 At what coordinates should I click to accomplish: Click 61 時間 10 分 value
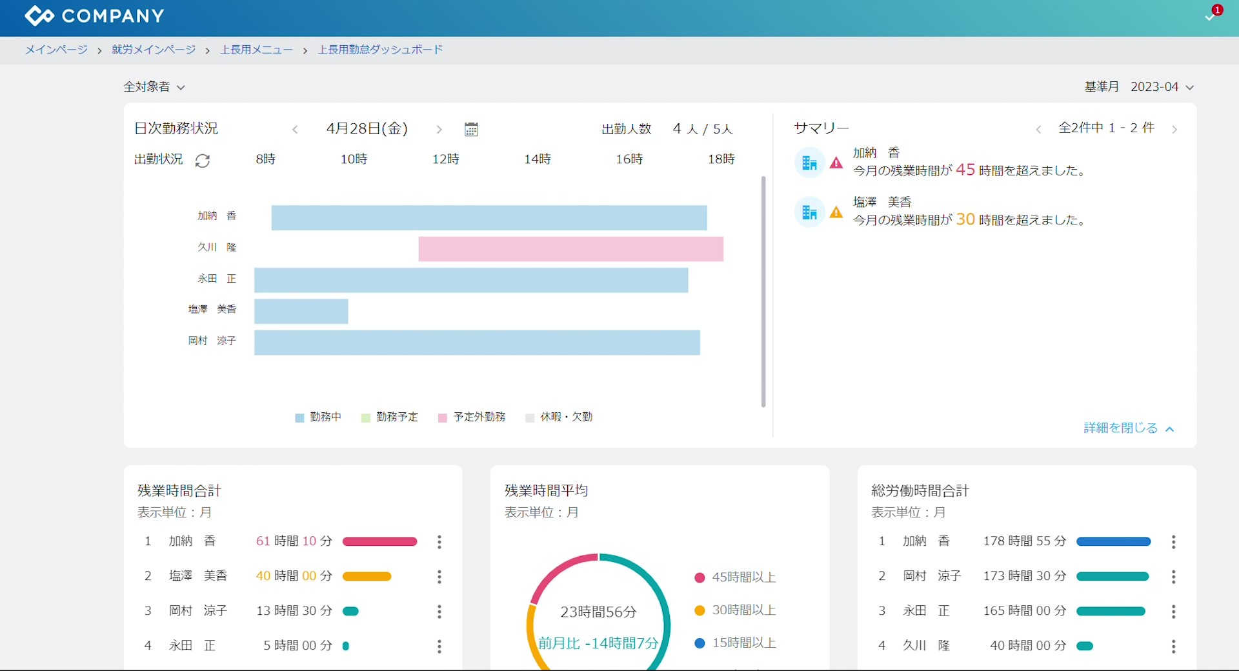[294, 541]
